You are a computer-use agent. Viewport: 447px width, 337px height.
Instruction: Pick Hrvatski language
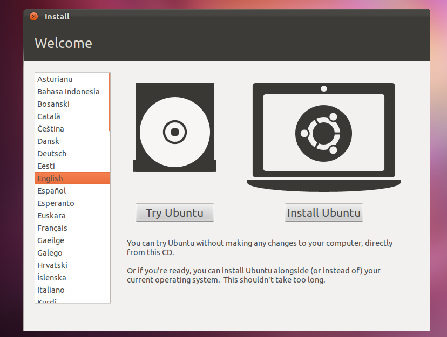point(72,265)
